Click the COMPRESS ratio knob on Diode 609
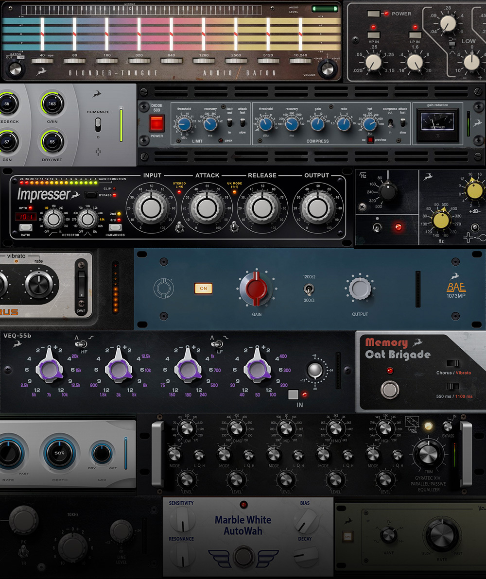 [x=344, y=124]
